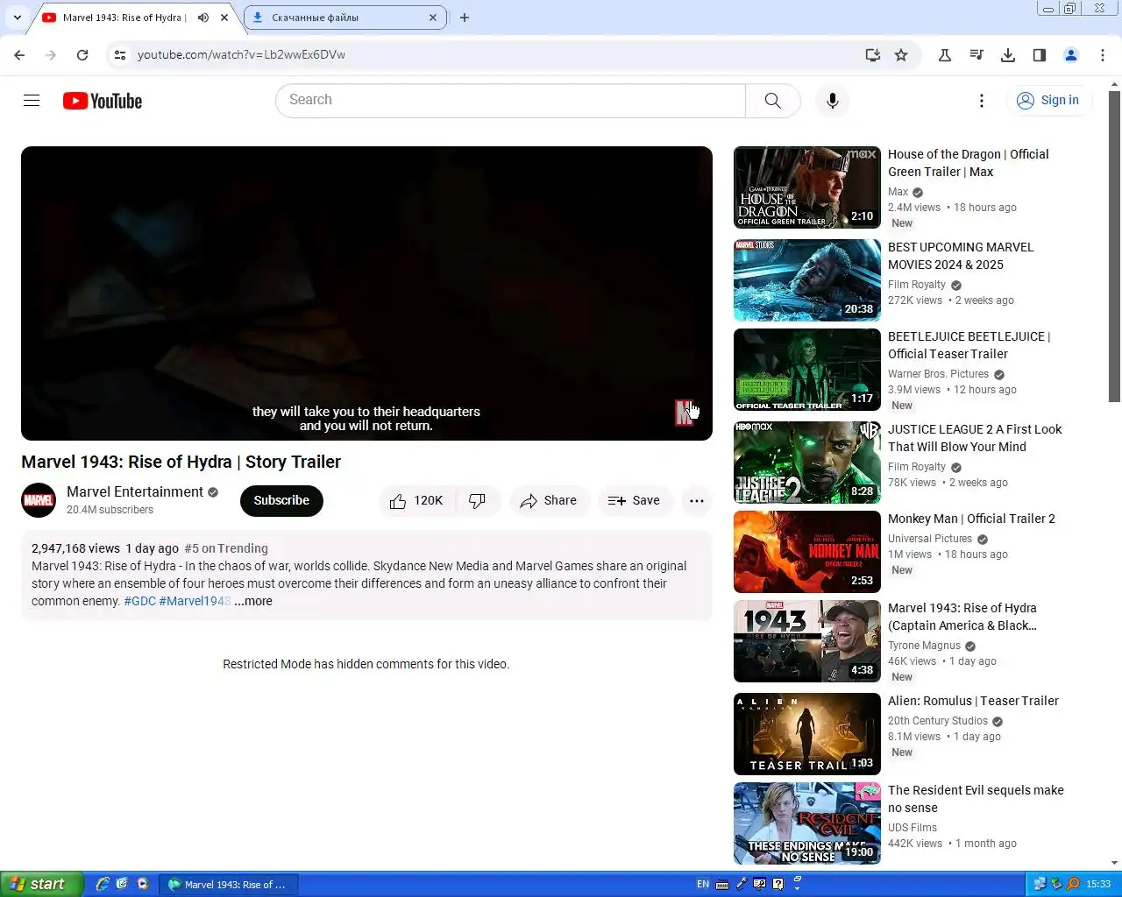
Task: Click EN language indicator in taskbar
Action: click(x=703, y=884)
